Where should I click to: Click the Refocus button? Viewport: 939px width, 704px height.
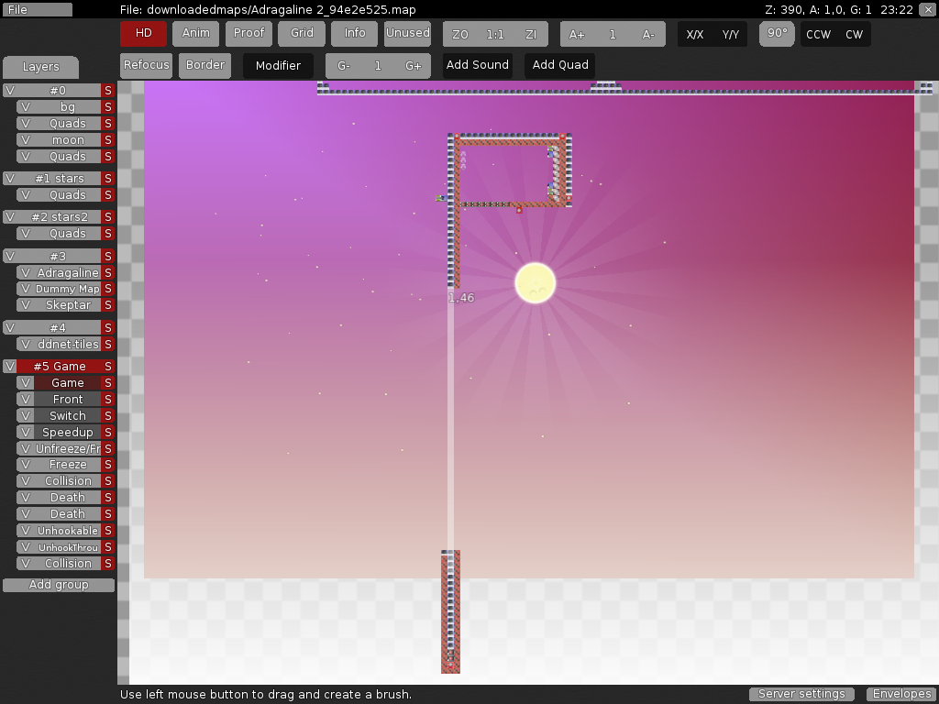147,65
